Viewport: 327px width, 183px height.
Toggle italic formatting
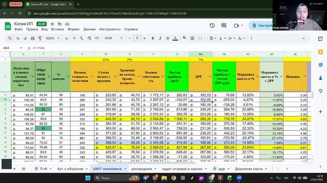click(x=160, y=38)
